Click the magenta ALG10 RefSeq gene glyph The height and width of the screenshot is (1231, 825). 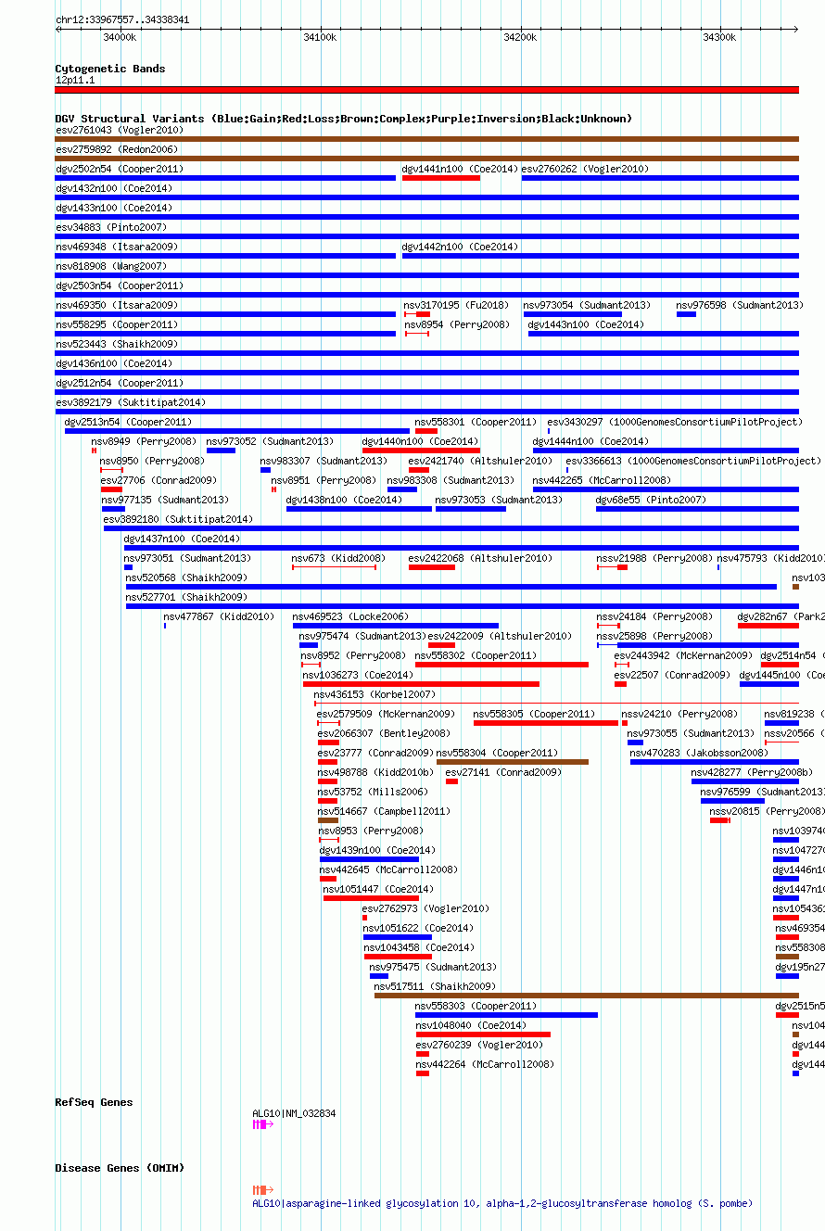point(262,1124)
